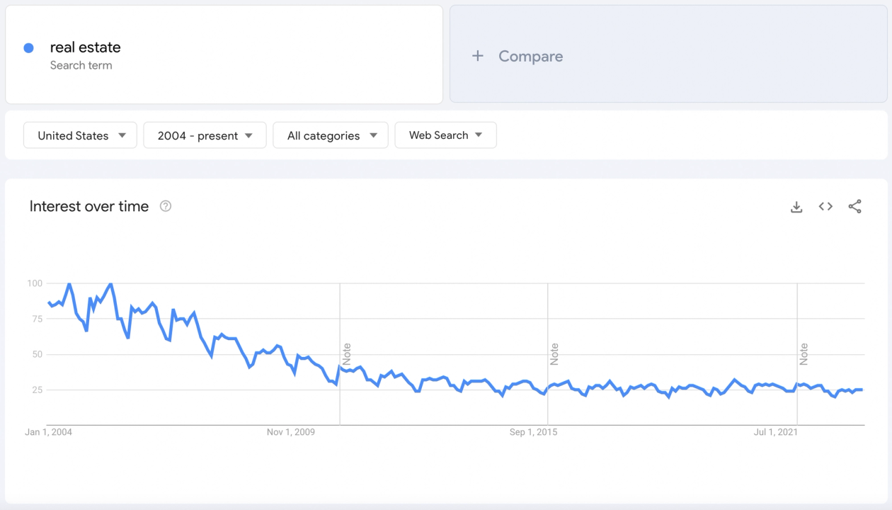Click the share chart icon
The height and width of the screenshot is (510, 892).
[854, 207]
